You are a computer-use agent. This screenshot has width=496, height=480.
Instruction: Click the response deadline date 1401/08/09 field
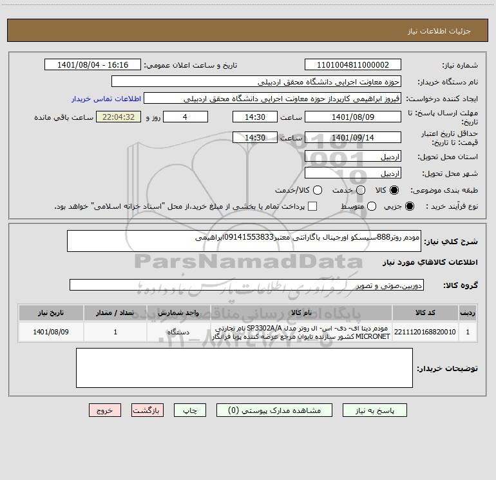353,117
